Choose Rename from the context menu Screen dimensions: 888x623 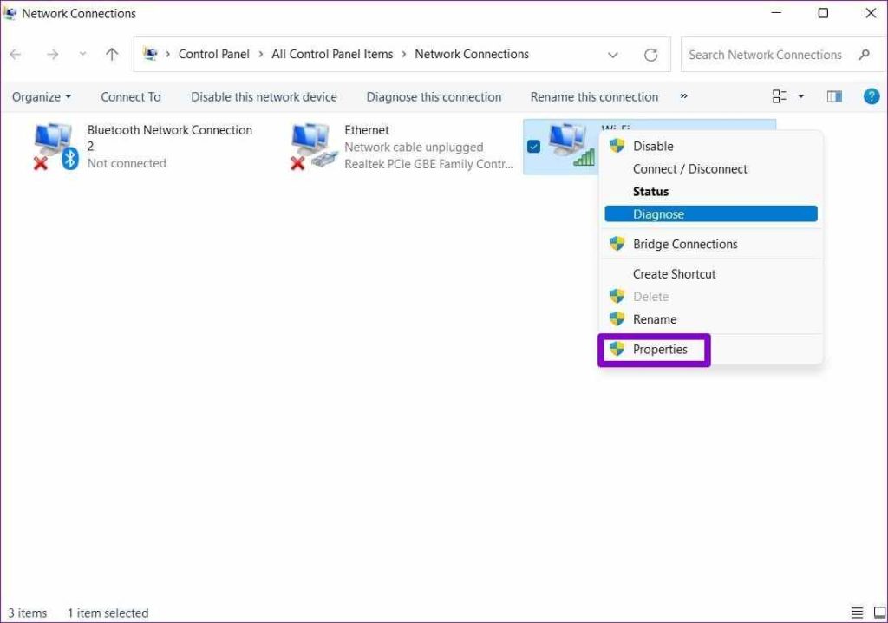(711, 319)
